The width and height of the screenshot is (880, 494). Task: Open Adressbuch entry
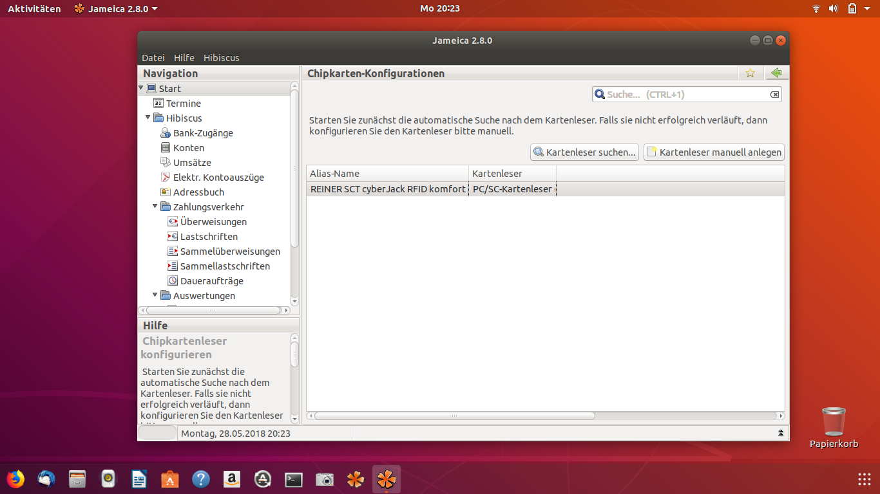pos(192,192)
